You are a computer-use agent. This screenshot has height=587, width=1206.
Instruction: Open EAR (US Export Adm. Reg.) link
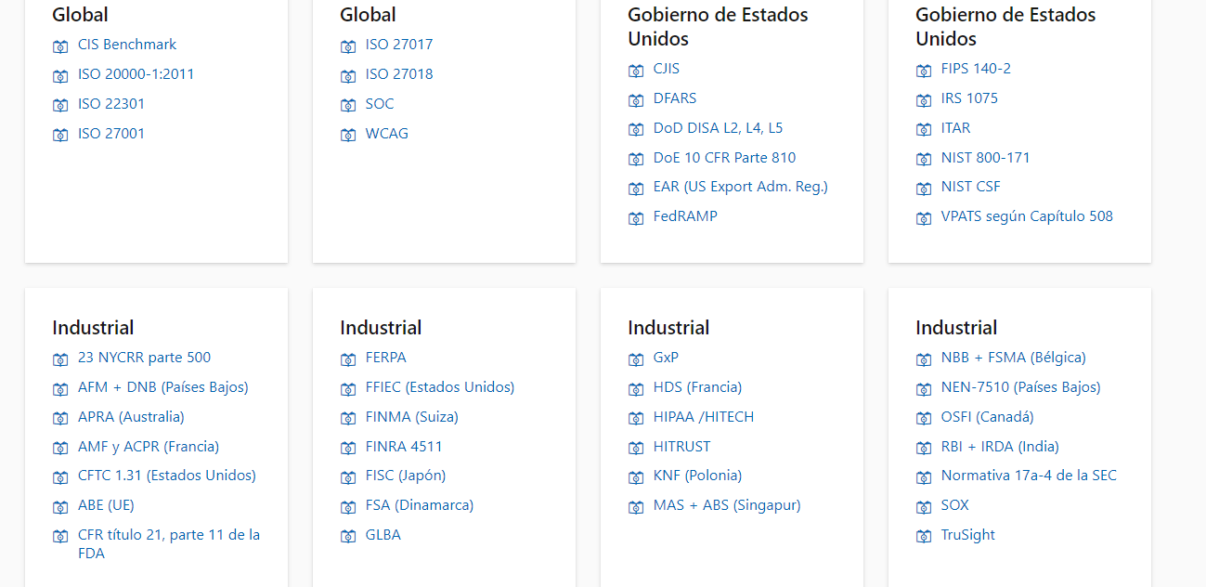[x=741, y=187]
